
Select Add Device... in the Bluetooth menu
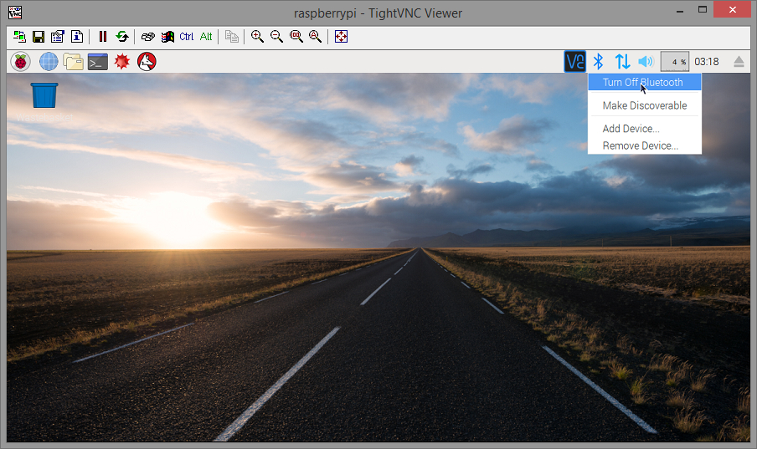[x=645, y=129]
